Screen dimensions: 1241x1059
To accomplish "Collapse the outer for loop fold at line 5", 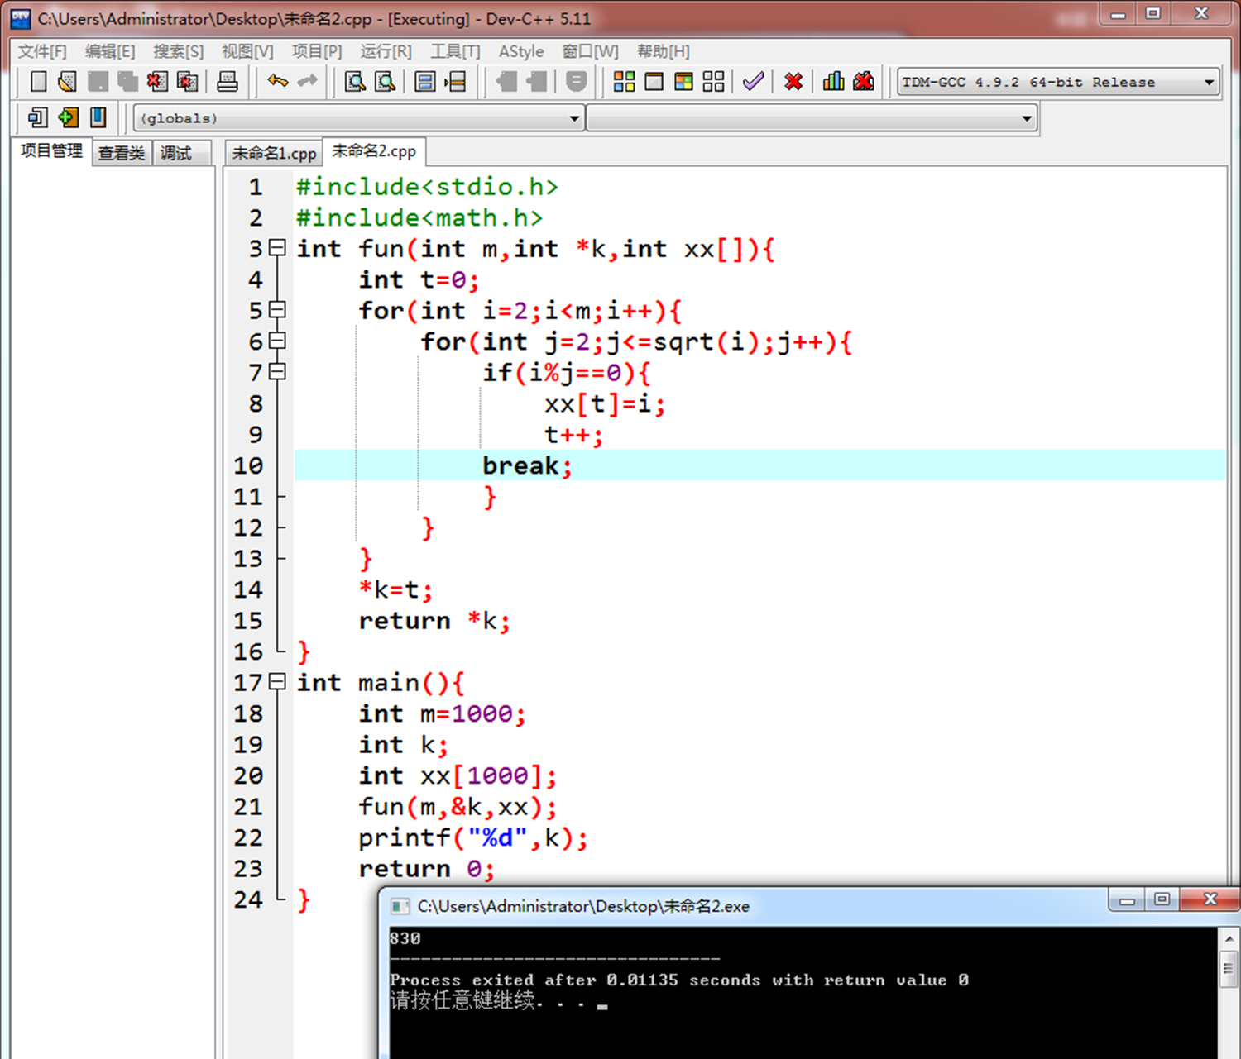I will (x=278, y=309).
